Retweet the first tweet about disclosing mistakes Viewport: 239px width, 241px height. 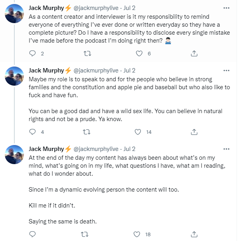click(x=86, y=53)
